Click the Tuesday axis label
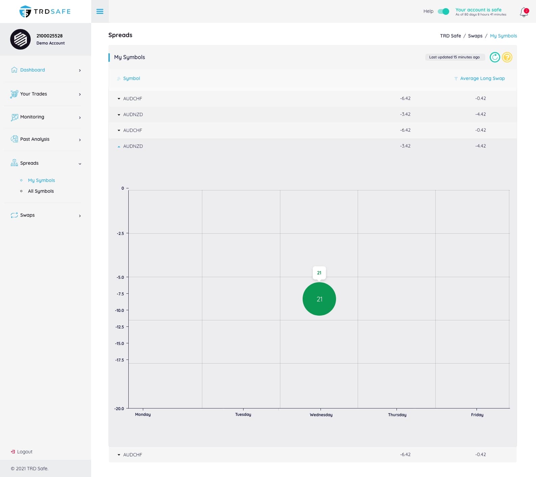The width and height of the screenshot is (536, 477). click(243, 415)
